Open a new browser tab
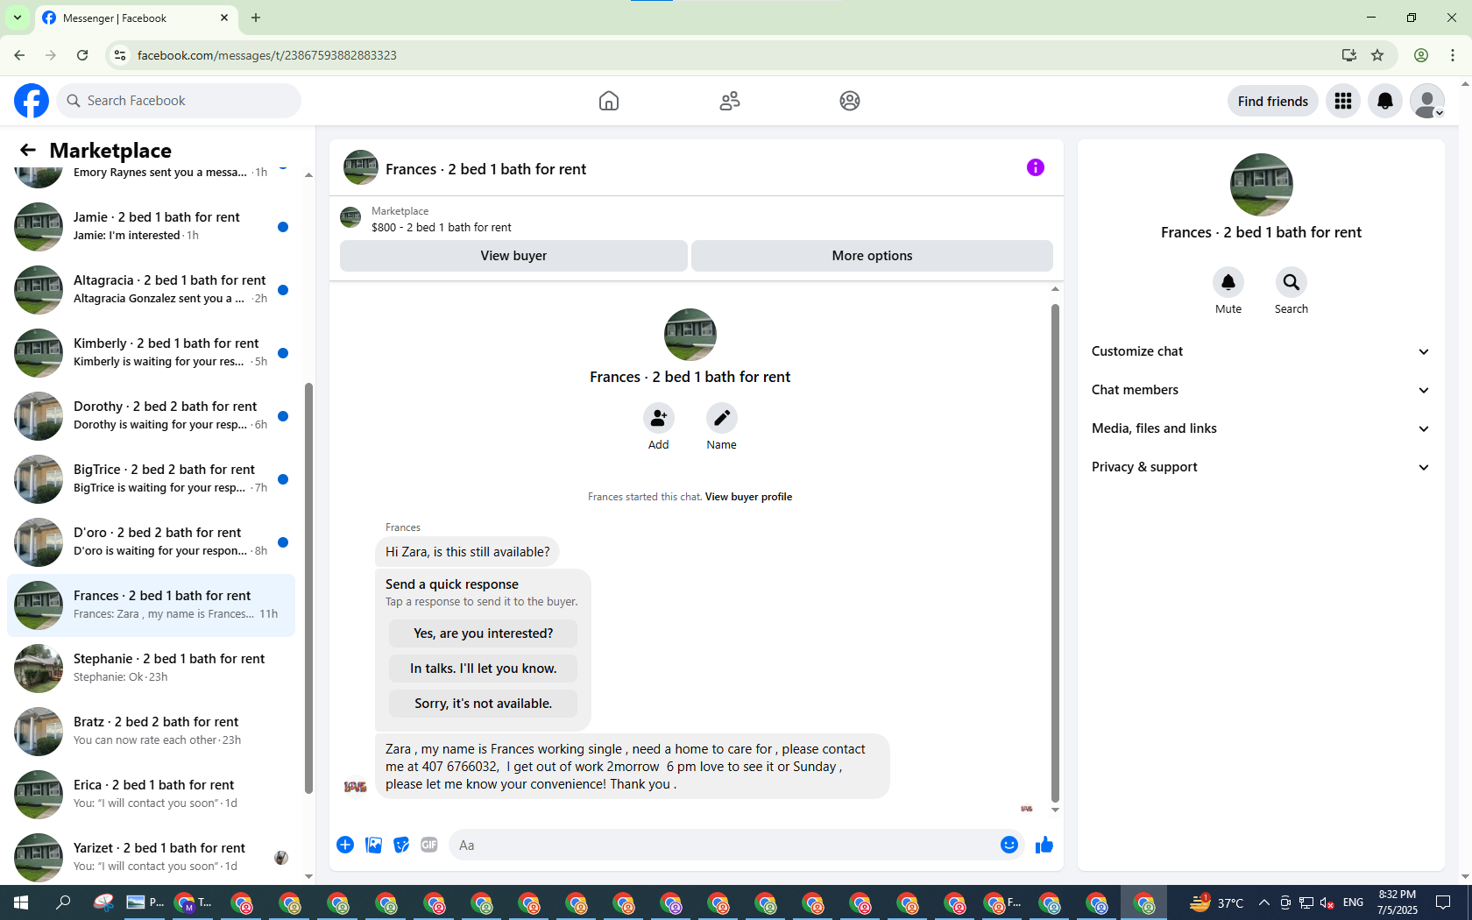1472x920 pixels. (256, 18)
